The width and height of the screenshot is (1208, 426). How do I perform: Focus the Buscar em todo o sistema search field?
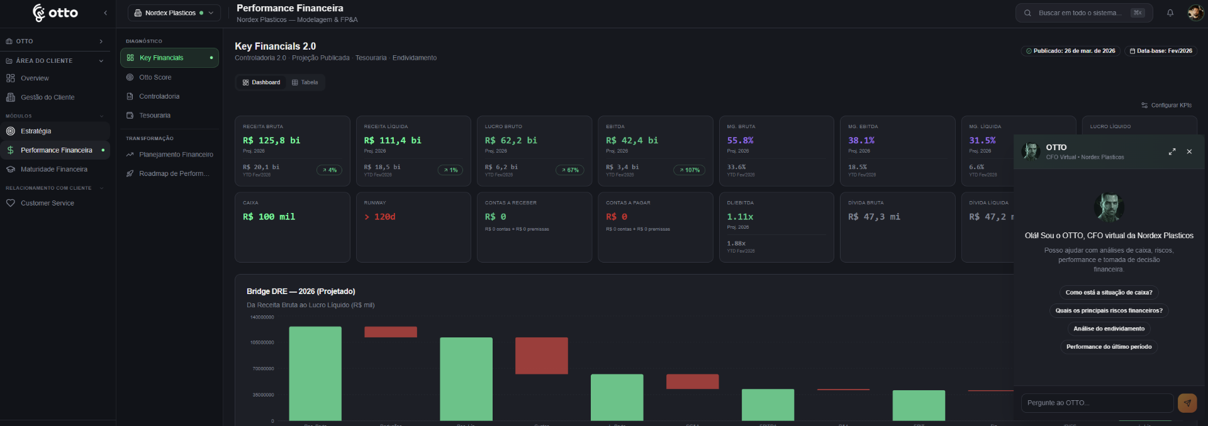pyautogui.click(x=1084, y=13)
